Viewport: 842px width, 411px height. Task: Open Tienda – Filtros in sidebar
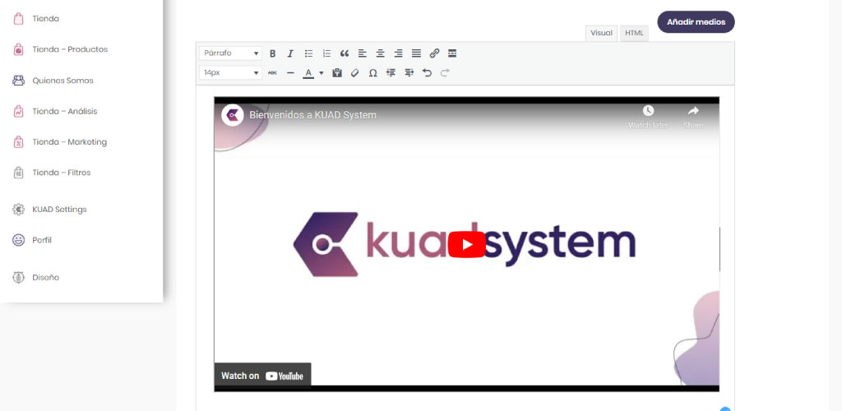61,173
